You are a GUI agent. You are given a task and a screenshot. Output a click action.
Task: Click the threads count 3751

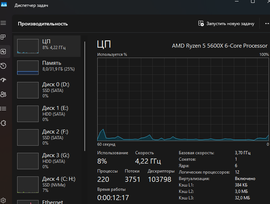click(x=132, y=180)
